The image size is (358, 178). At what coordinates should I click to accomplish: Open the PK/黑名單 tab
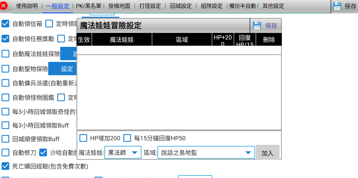point(88,6)
